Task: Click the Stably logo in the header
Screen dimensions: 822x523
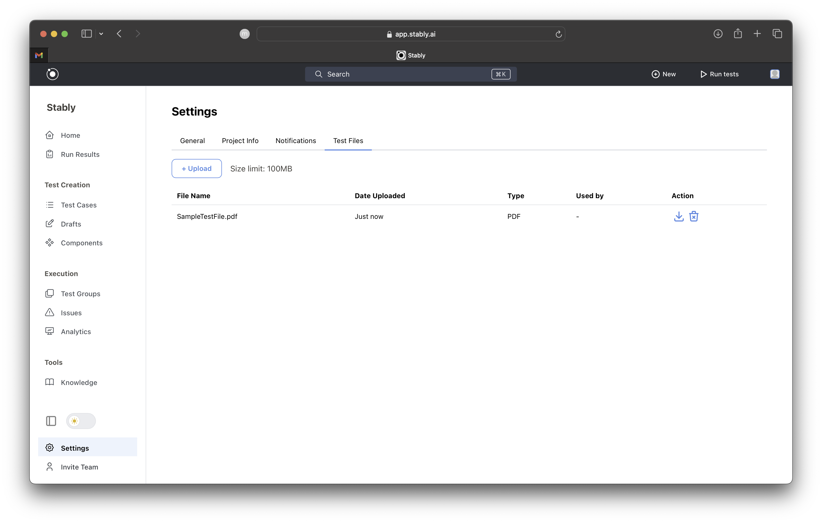Action: coord(53,74)
